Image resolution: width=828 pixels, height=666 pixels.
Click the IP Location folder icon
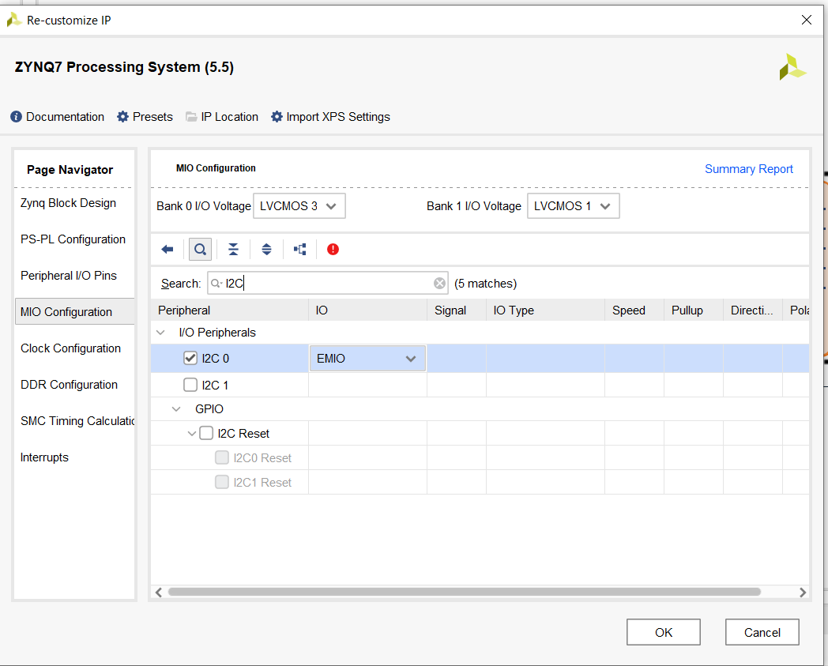[191, 117]
